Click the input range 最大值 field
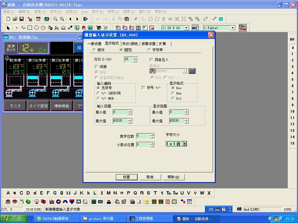298x223 pixels. (120, 121)
